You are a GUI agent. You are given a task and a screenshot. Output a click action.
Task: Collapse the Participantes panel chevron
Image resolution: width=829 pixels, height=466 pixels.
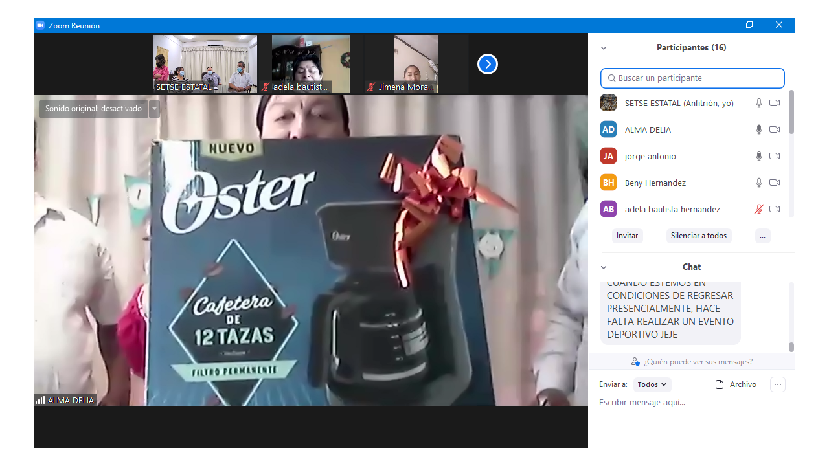604,48
